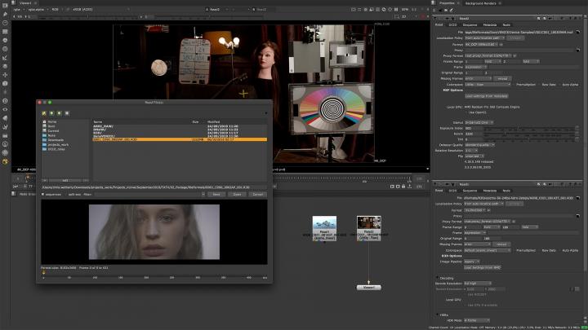The image size is (588, 330).
Task: Switch to Read2 Sequence tab
Action: pyautogui.click(x=470, y=24)
